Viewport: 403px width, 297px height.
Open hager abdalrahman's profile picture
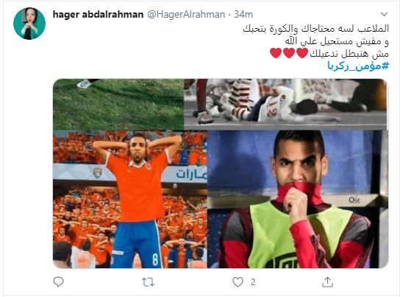click(x=29, y=24)
